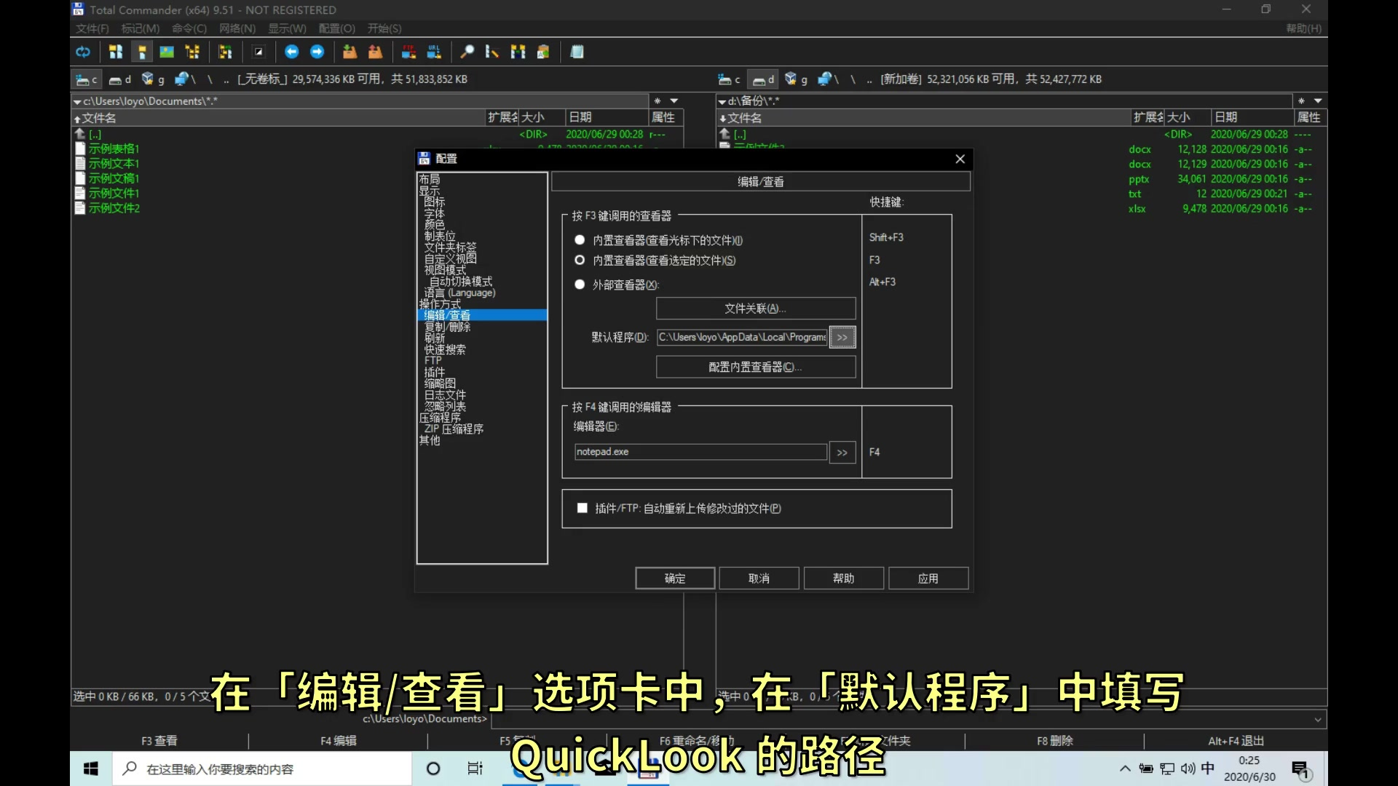Click browse button next to notepad.exe
Viewport: 1398px width, 786px height.
[842, 453]
